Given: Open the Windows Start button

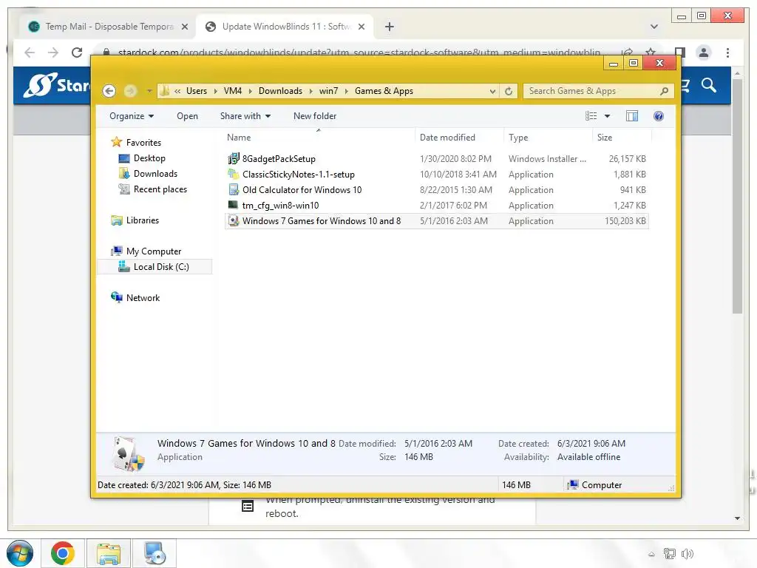Looking at the screenshot, I should point(20,553).
